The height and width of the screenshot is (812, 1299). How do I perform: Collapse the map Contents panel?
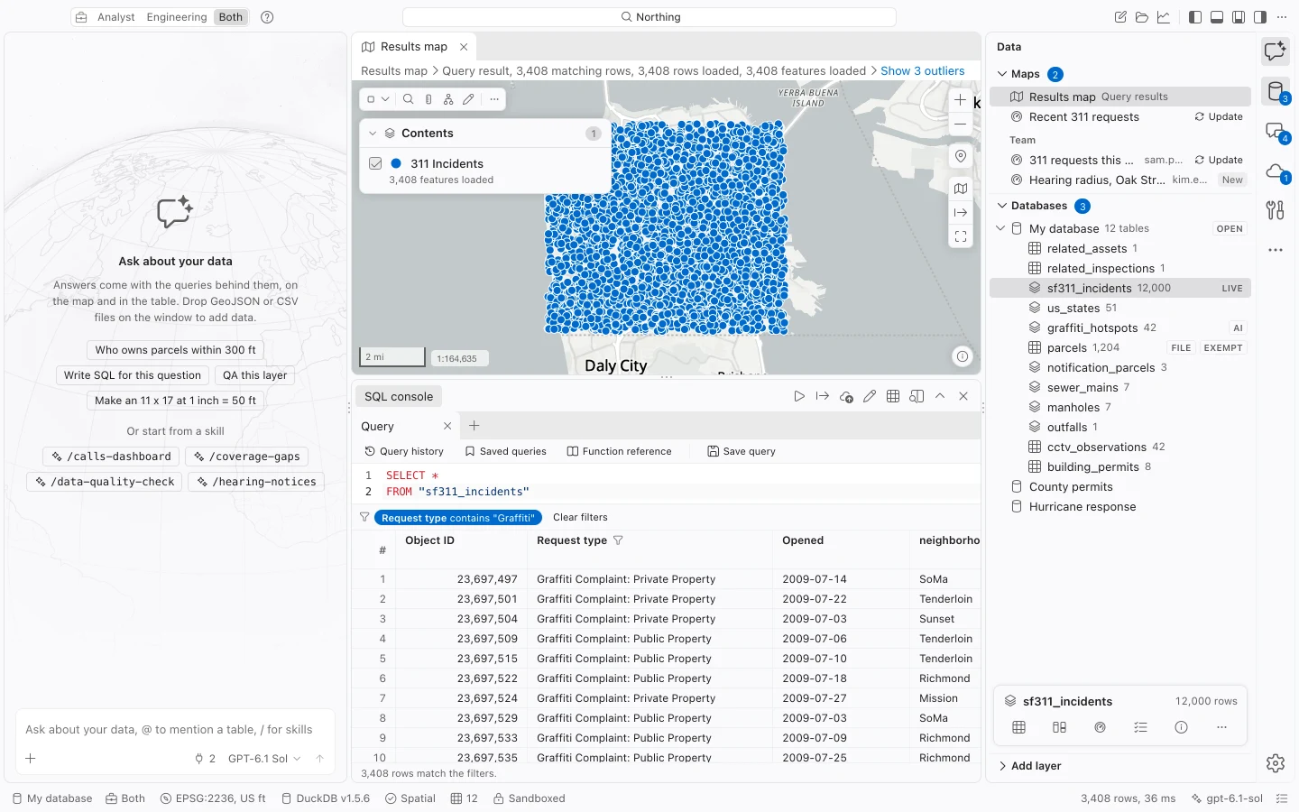[373, 134]
